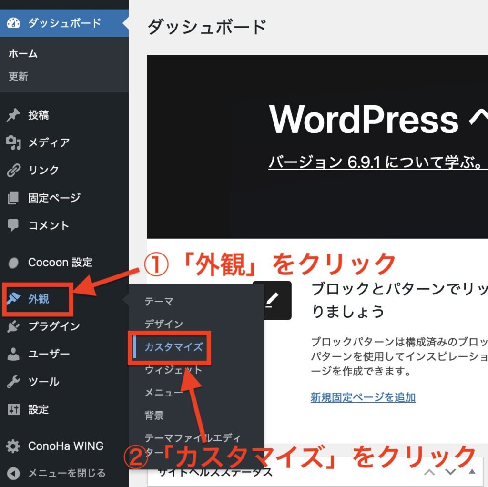This screenshot has width=488, height=487.
Task: Click the Posts pushpin icon
Action: 14,115
